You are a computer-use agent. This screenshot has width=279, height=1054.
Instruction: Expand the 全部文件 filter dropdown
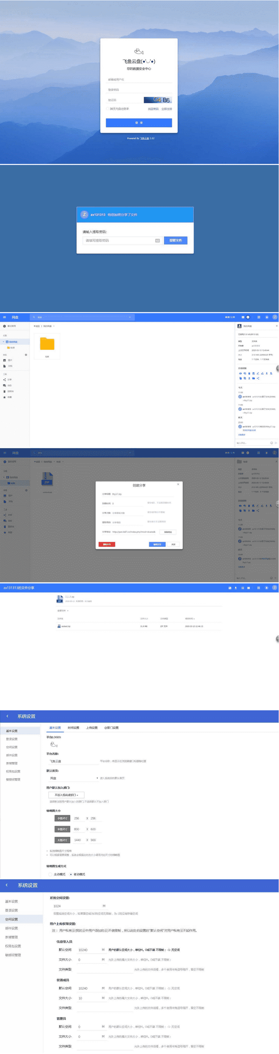coord(63,610)
